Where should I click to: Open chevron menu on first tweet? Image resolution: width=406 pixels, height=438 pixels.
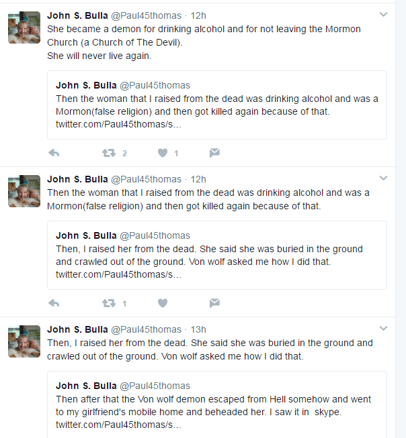(x=383, y=14)
